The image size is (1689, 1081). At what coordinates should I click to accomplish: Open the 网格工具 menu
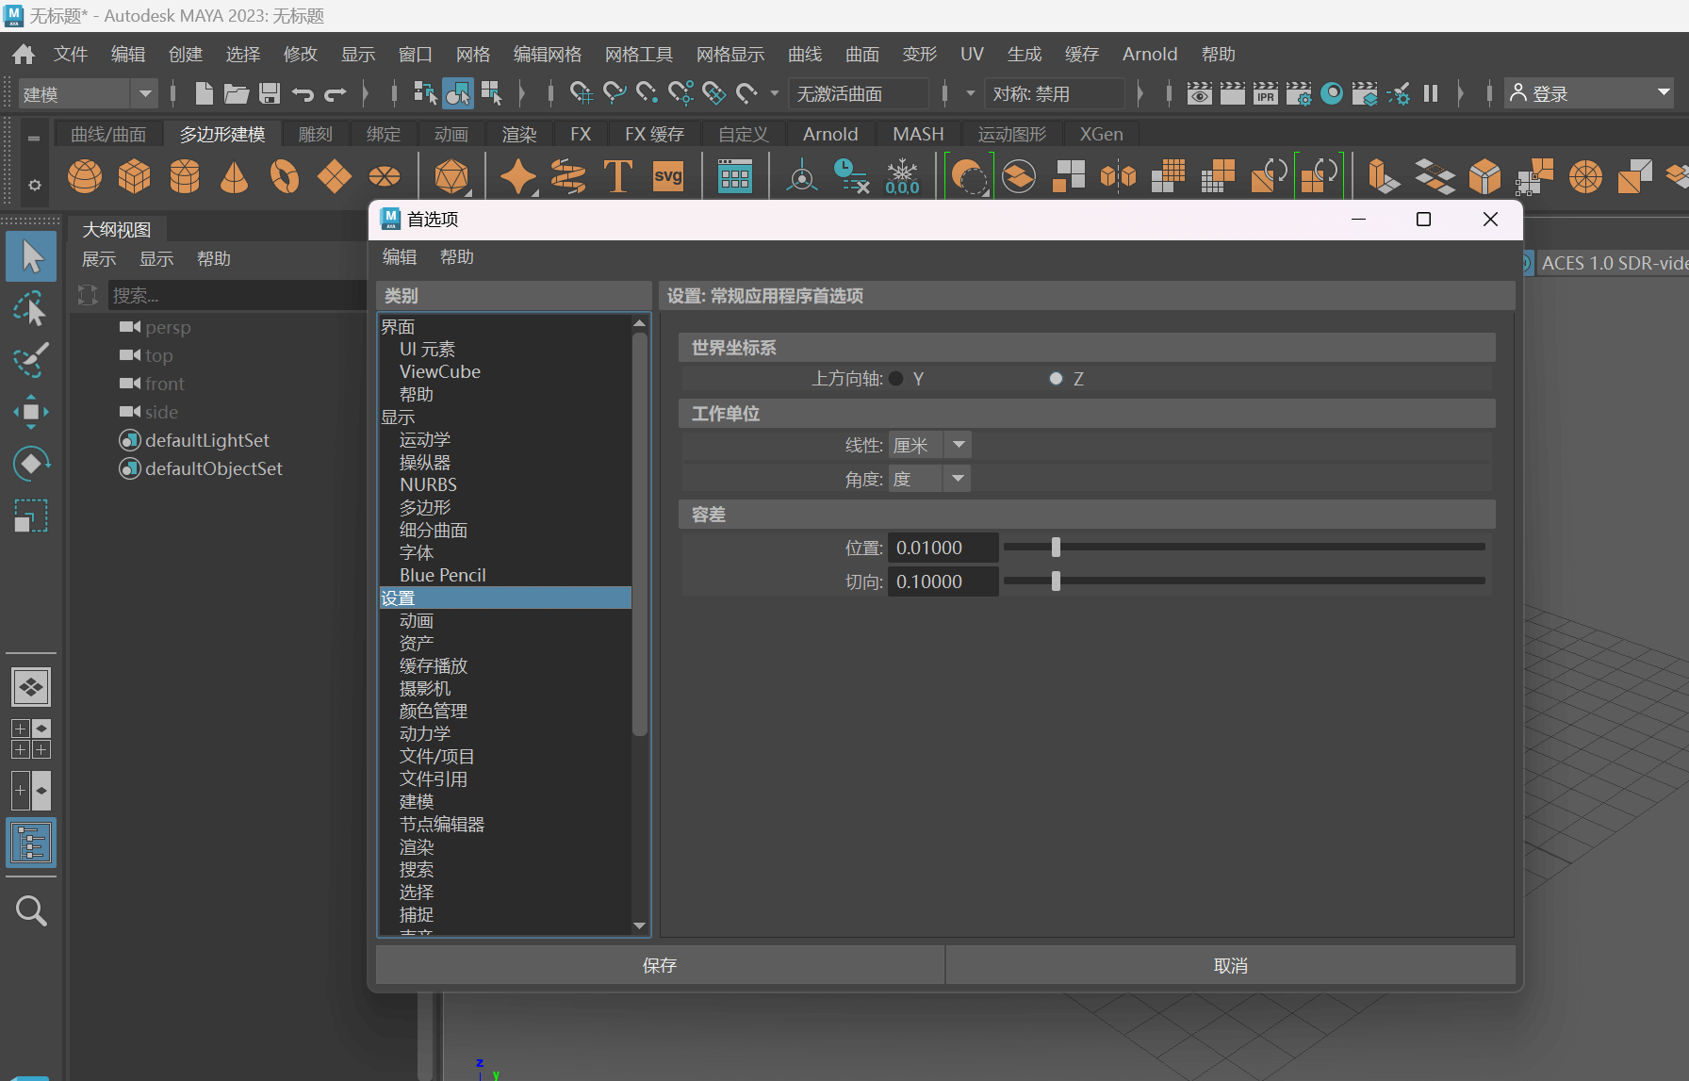point(639,54)
